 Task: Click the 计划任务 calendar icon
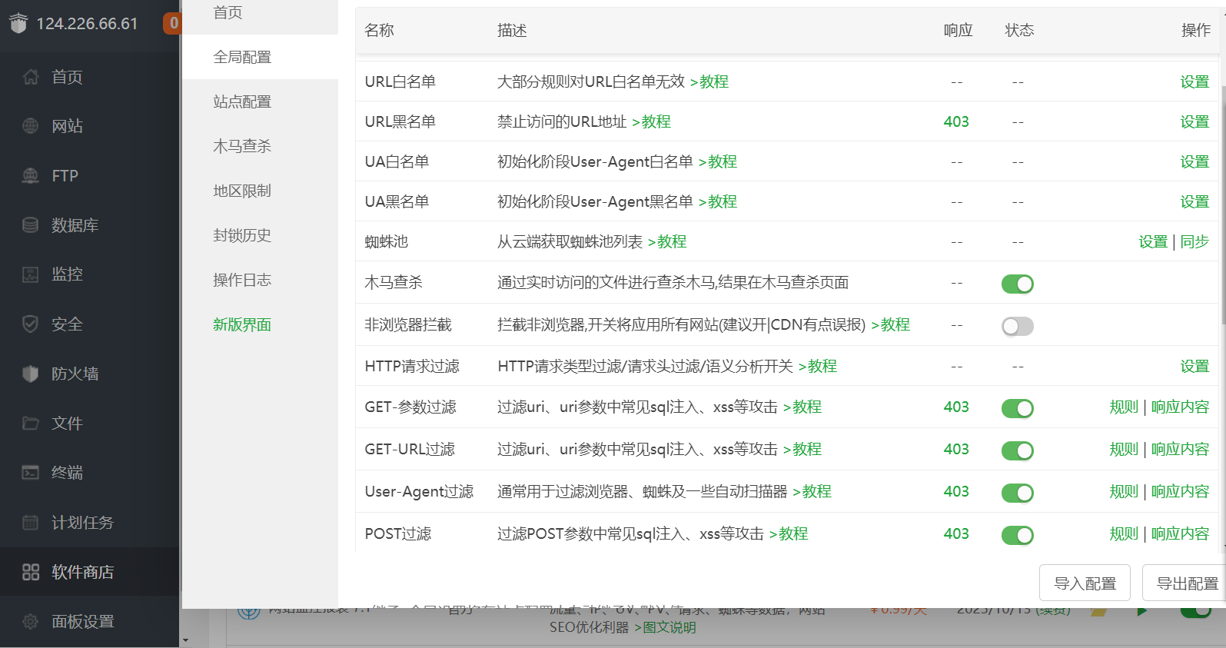(30, 523)
